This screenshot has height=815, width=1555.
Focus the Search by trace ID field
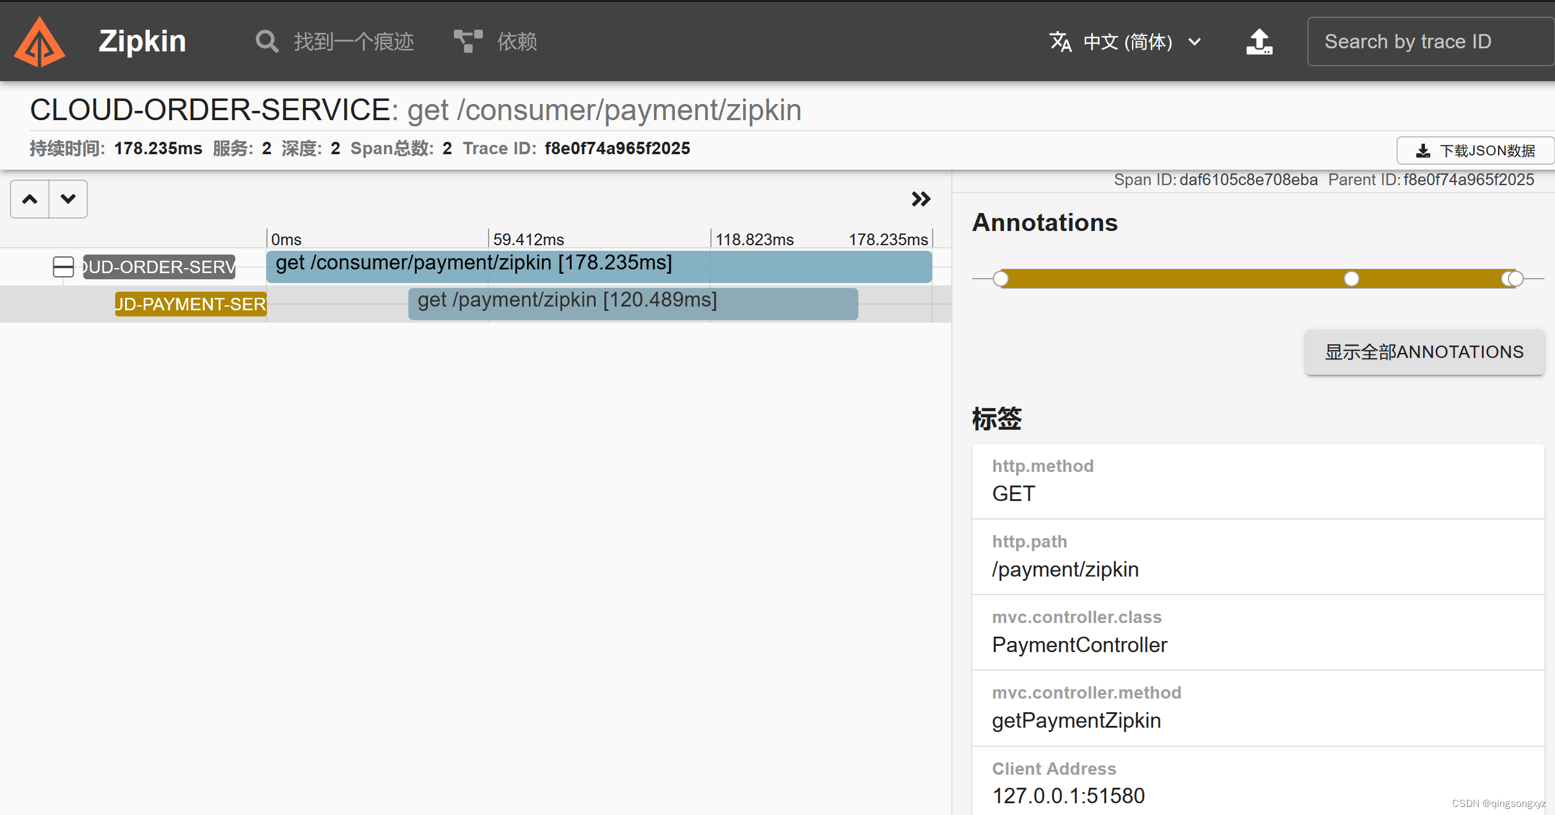1431,41
